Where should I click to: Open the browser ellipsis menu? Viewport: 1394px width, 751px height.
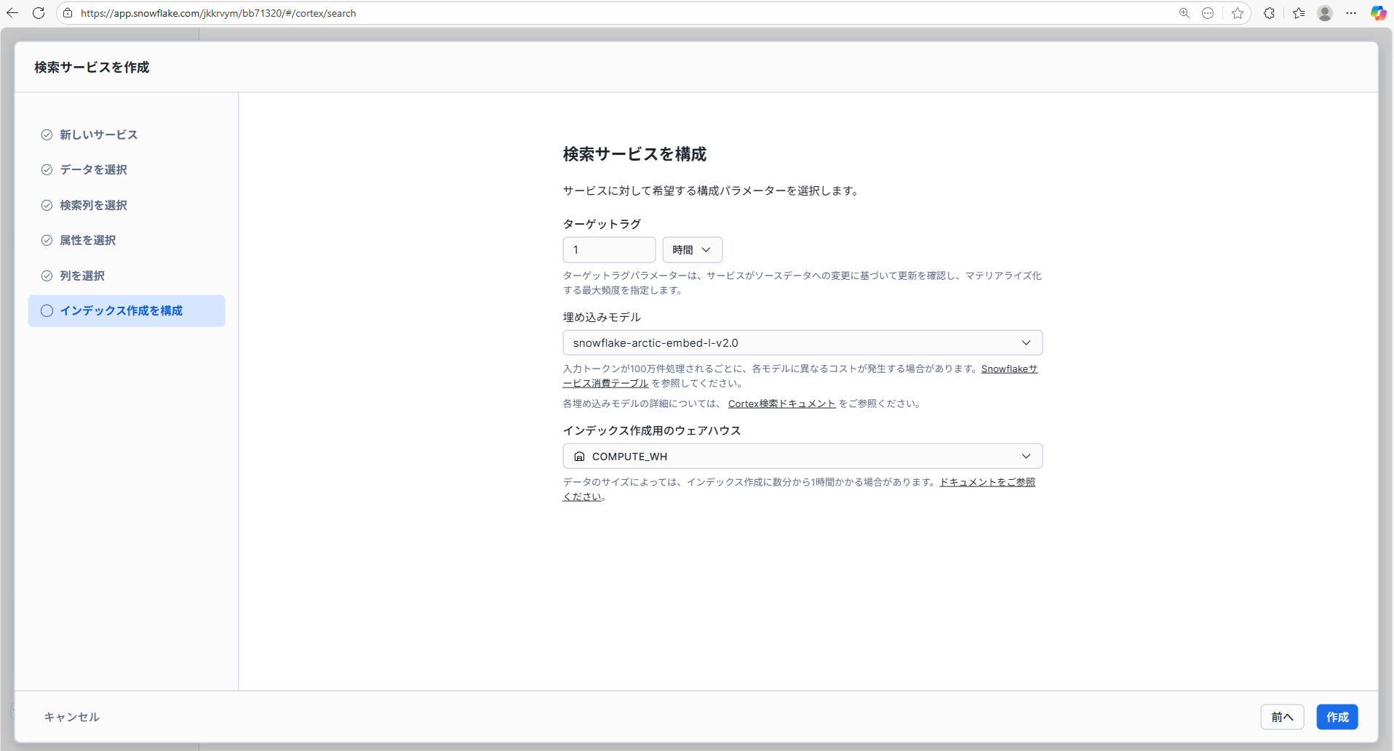point(1353,12)
